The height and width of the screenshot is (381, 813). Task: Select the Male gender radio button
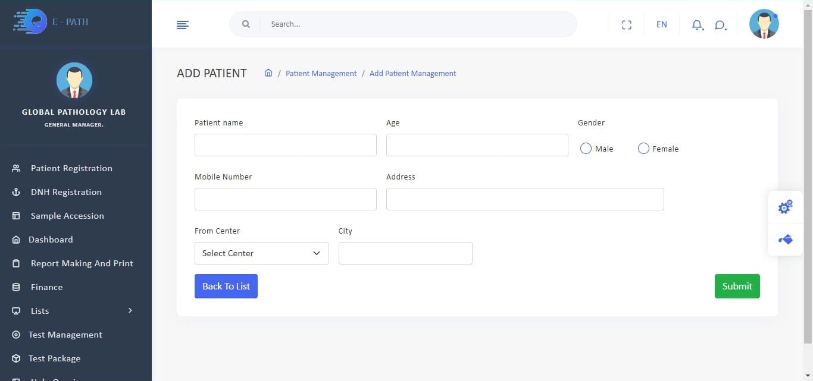586,149
